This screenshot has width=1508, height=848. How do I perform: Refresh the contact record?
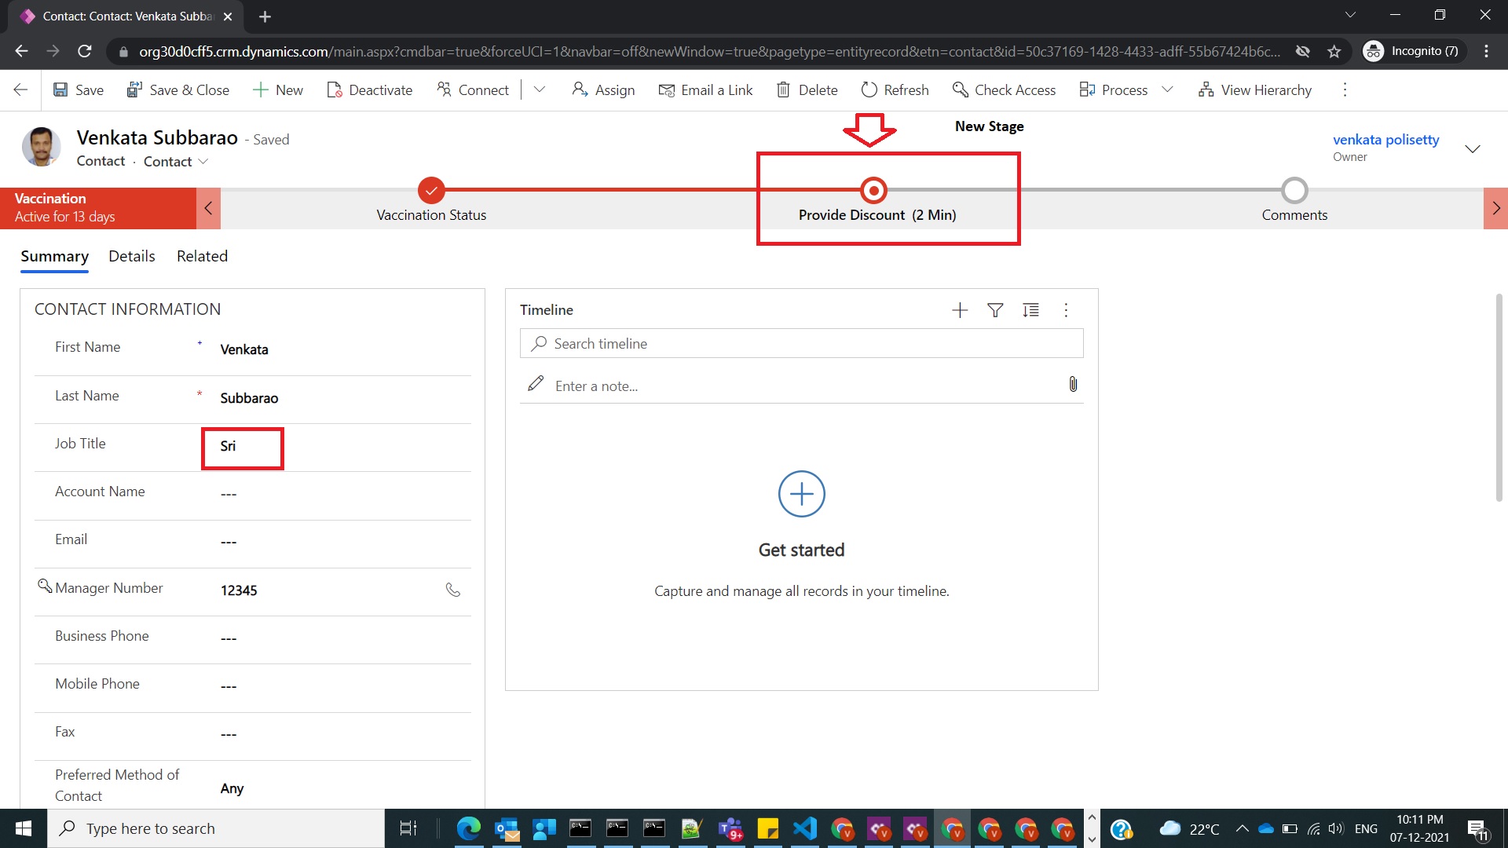895,90
